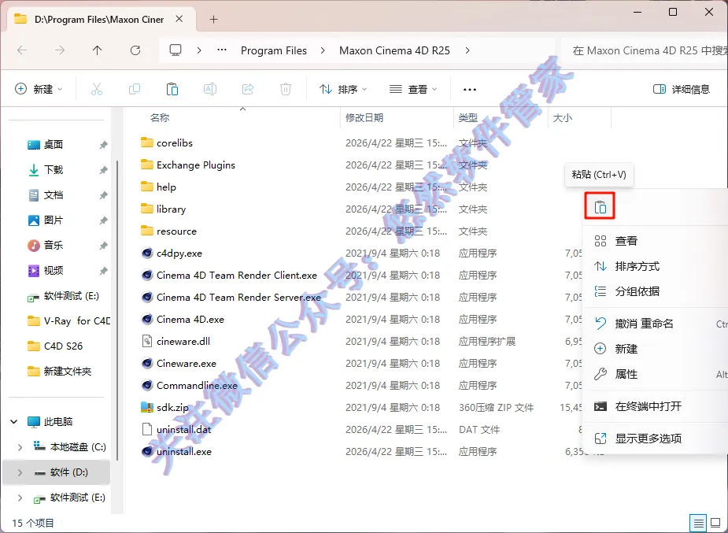Open the View (查看) dropdown
This screenshot has width=728, height=533.
point(414,89)
